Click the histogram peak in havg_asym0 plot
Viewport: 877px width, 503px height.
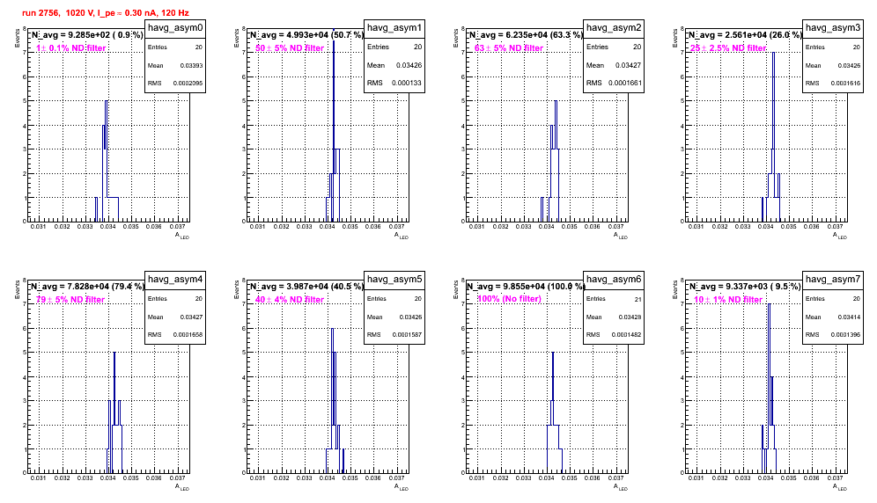click(107, 101)
